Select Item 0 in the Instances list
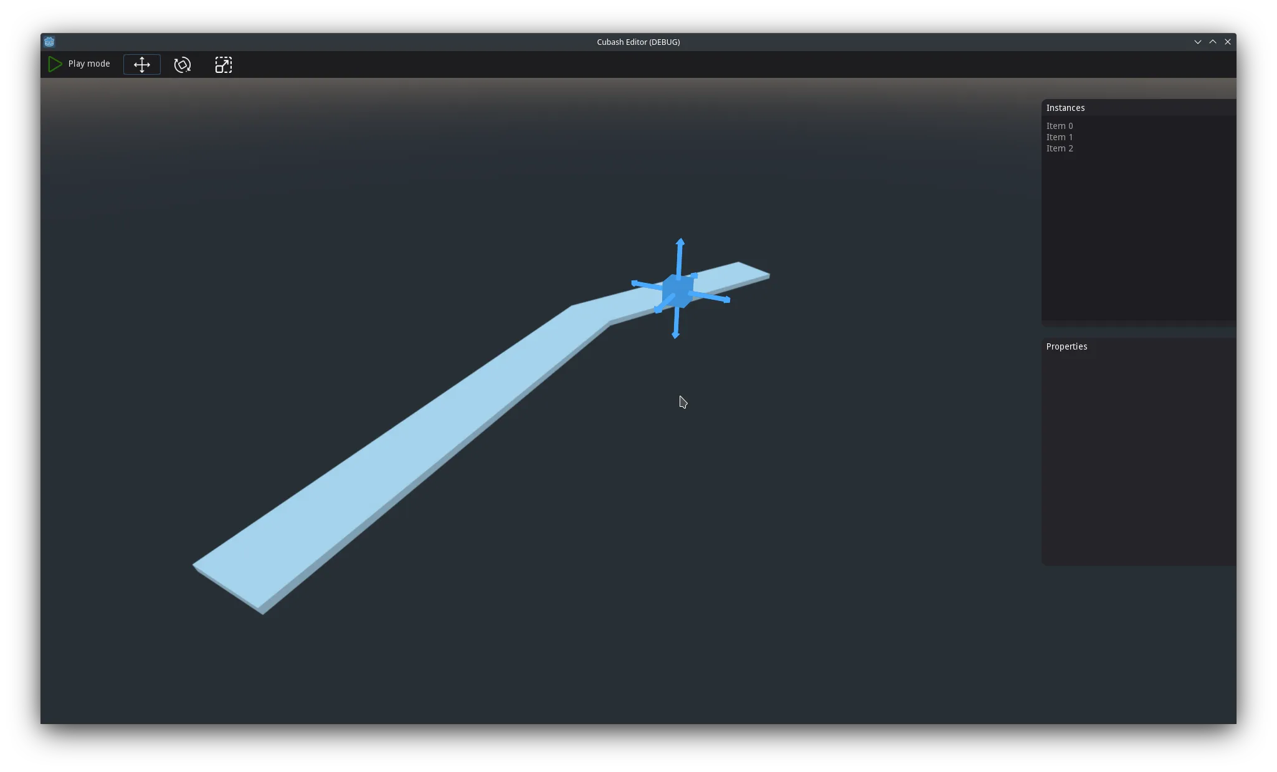This screenshot has height=772, width=1277. (x=1060, y=126)
